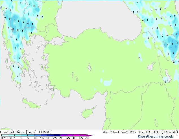179x139 pixels.
Task: Click the '15' legend value
Action: pyautogui.click(x=42, y=138)
